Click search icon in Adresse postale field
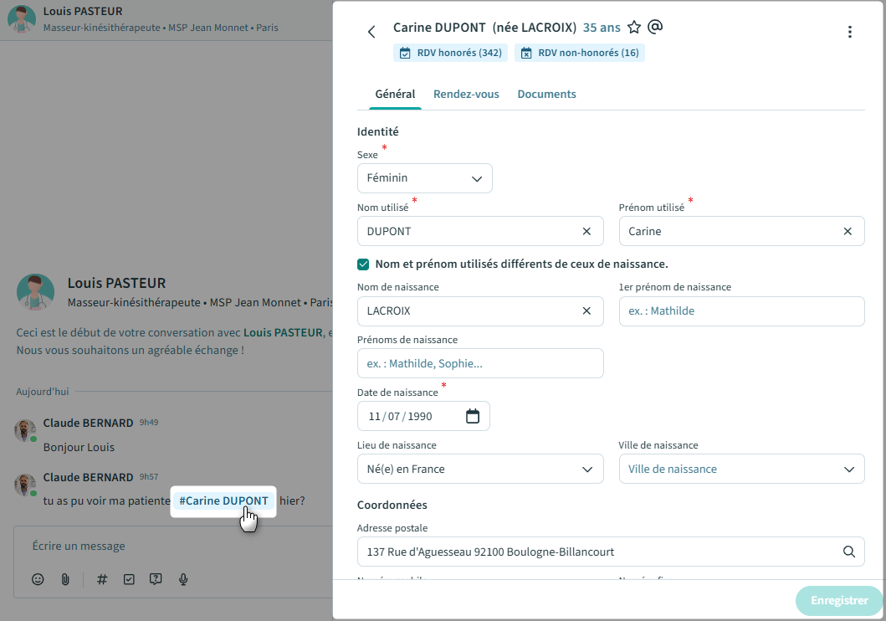This screenshot has height=621, width=886. click(x=848, y=552)
